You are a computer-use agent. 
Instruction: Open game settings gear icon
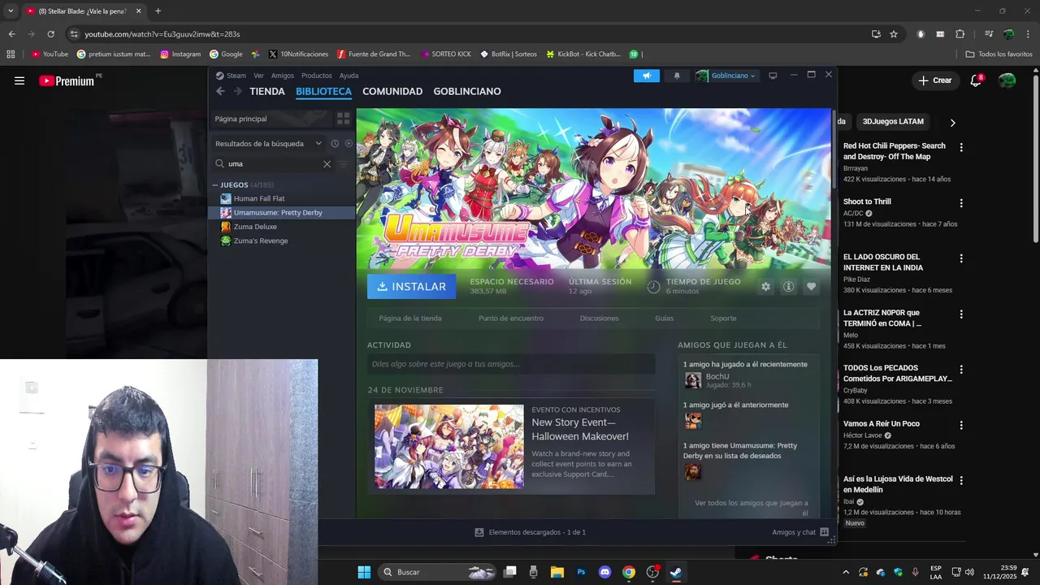coord(765,287)
